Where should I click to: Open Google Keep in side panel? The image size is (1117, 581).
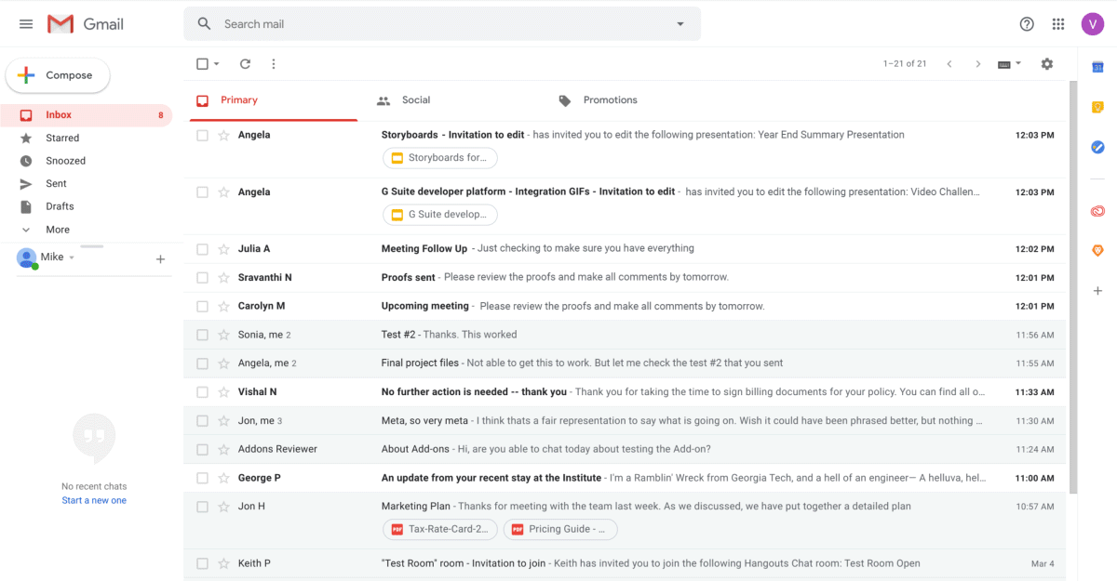[x=1097, y=107]
